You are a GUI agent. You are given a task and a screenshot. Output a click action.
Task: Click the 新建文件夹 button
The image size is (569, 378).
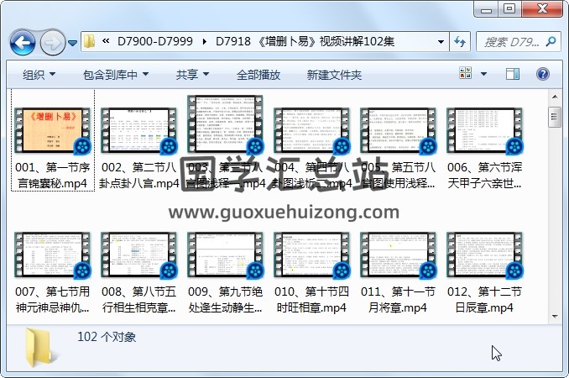tap(334, 75)
